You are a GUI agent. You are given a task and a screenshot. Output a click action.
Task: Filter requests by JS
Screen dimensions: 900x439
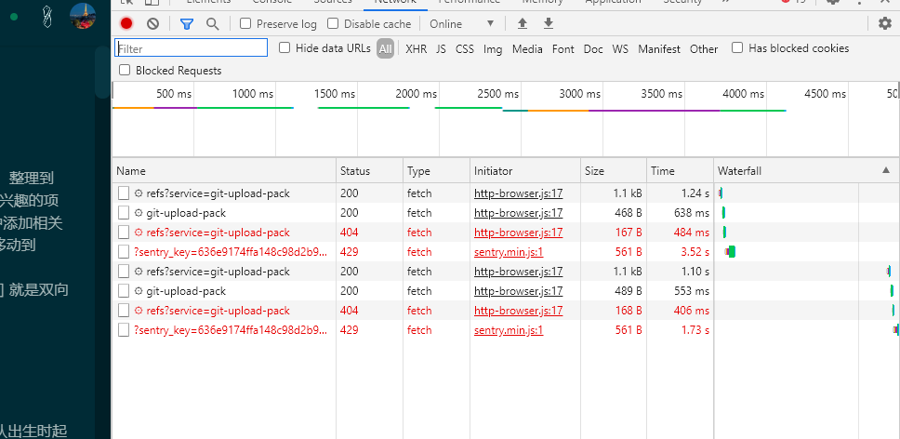click(441, 48)
